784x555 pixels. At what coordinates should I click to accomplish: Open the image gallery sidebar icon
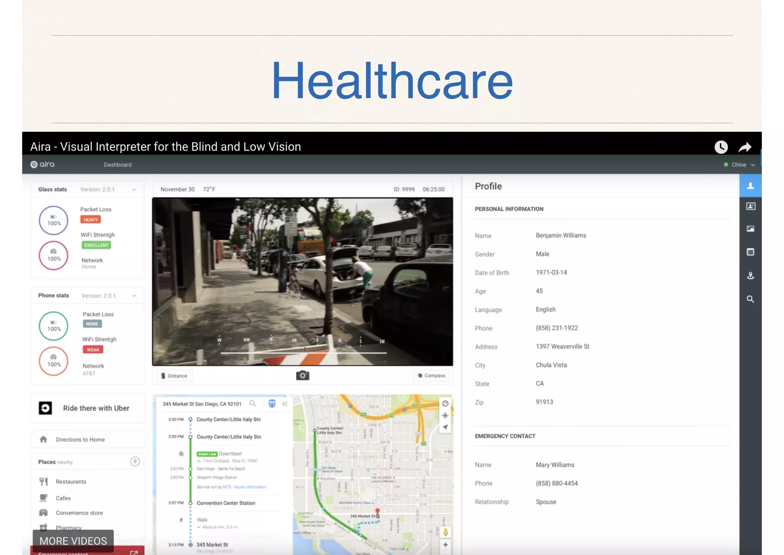click(x=750, y=229)
